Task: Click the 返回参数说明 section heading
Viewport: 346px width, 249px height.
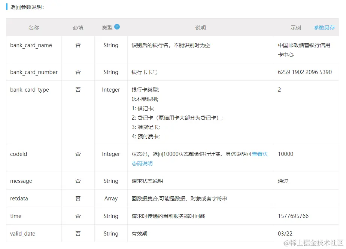Action: point(26,6)
